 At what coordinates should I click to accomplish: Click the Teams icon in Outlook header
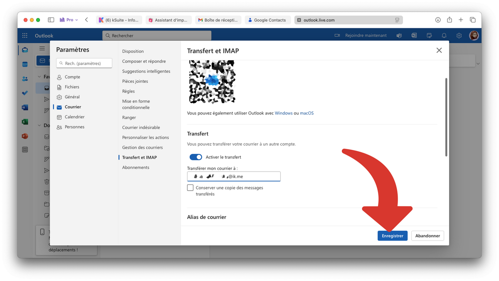click(x=399, y=35)
